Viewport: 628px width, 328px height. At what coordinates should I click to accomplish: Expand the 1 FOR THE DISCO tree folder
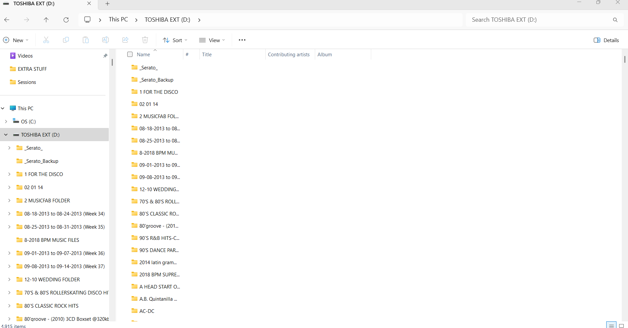click(x=9, y=174)
